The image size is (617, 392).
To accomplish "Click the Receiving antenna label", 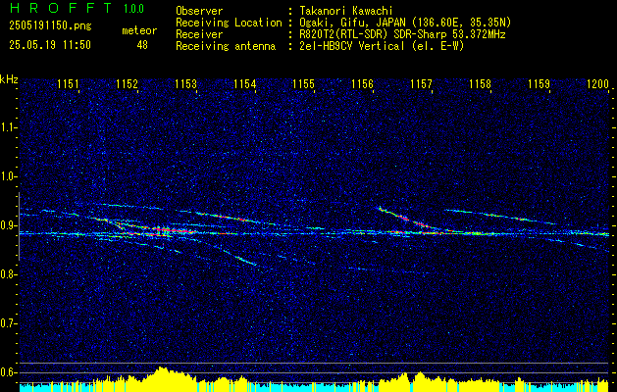I will [226, 46].
